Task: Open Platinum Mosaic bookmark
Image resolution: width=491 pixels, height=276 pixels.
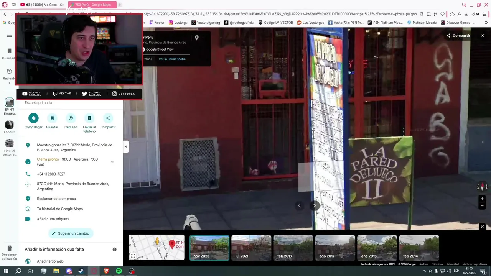Action: tap(422, 23)
